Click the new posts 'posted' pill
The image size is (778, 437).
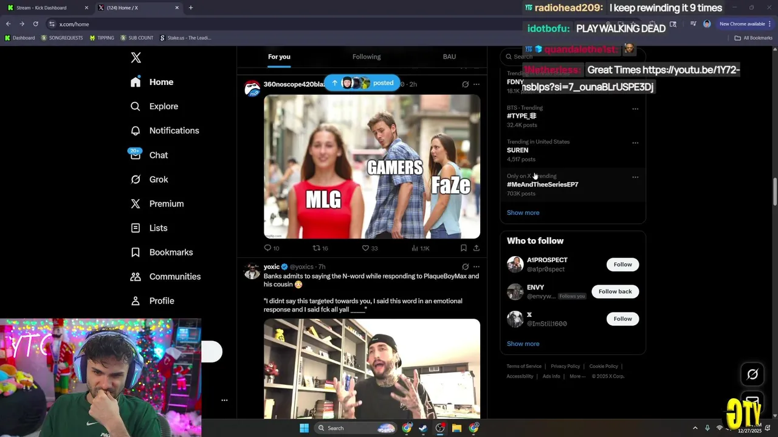[363, 83]
